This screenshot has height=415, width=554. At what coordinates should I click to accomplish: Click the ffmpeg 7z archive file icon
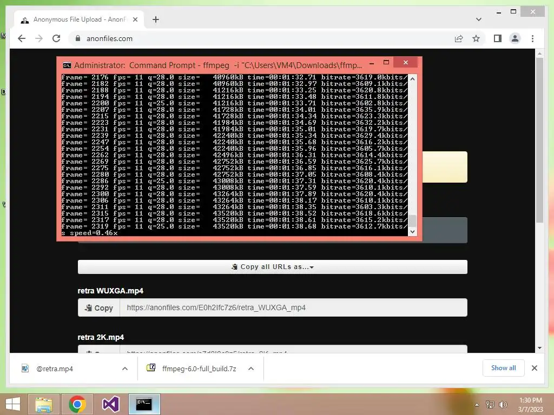[x=151, y=367]
